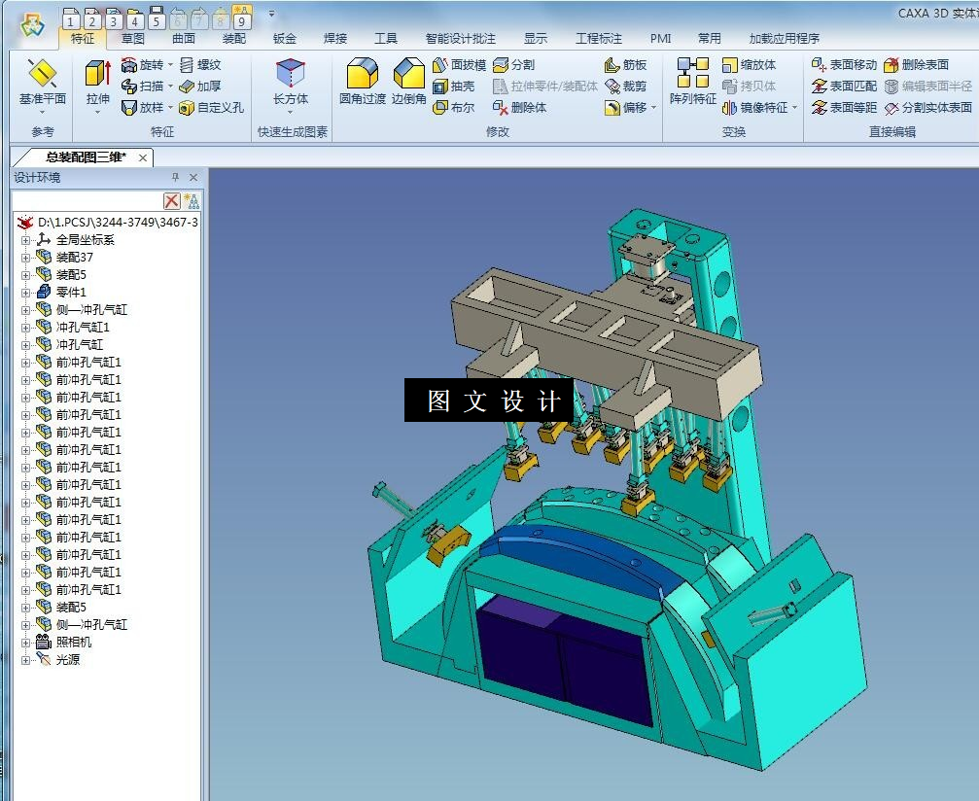This screenshot has width=979, height=801.
Task: Apply 圆角过渡 fillet tool
Action: point(362,82)
